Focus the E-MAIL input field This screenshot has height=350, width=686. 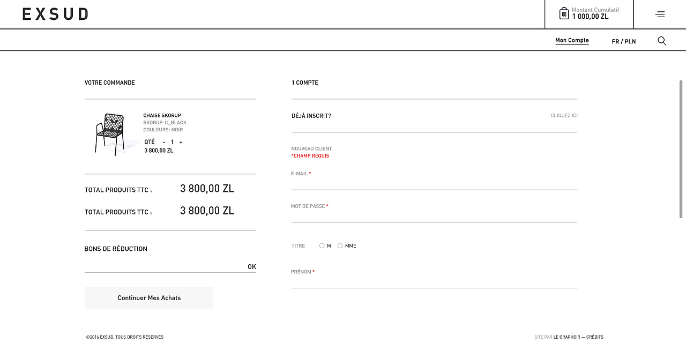434,184
